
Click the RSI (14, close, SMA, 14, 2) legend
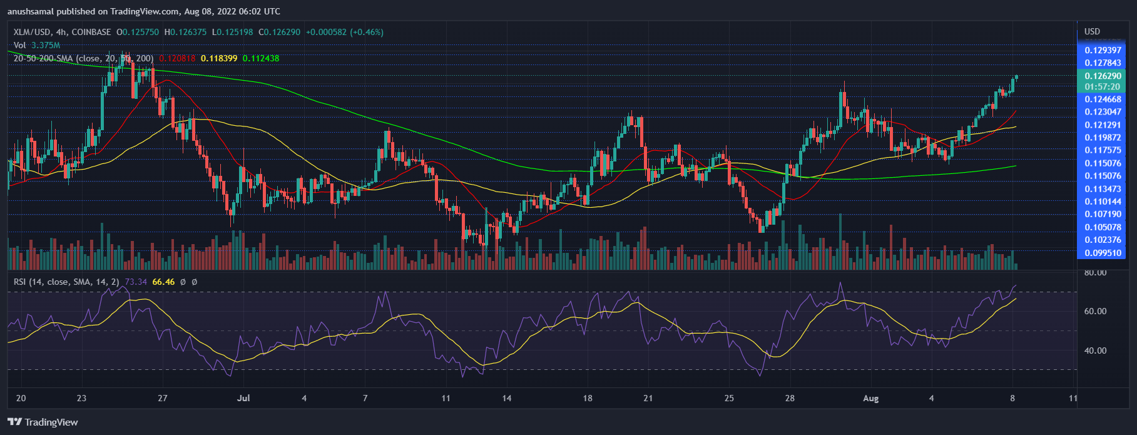(x=66, y=282)
